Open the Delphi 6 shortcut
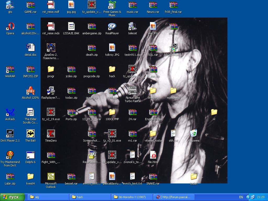 (x=31, y=155)
